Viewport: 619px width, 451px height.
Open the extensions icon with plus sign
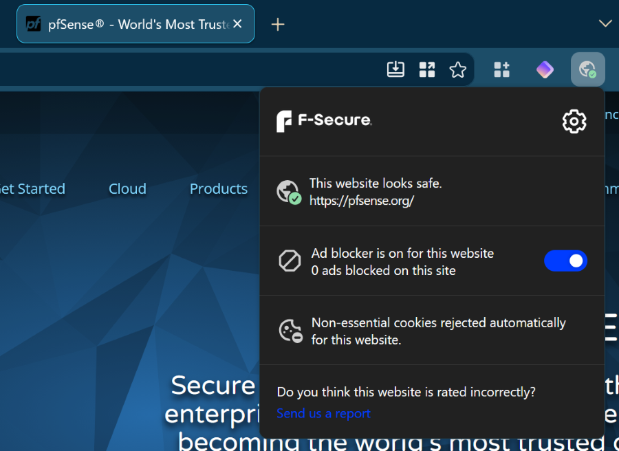point(502,69)
